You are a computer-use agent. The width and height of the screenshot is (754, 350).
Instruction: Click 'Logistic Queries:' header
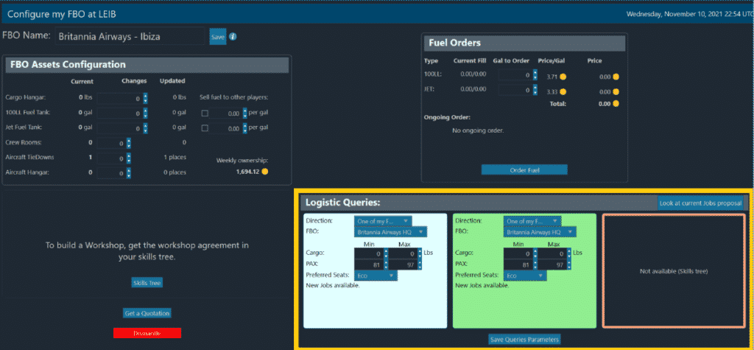(343, 203)
